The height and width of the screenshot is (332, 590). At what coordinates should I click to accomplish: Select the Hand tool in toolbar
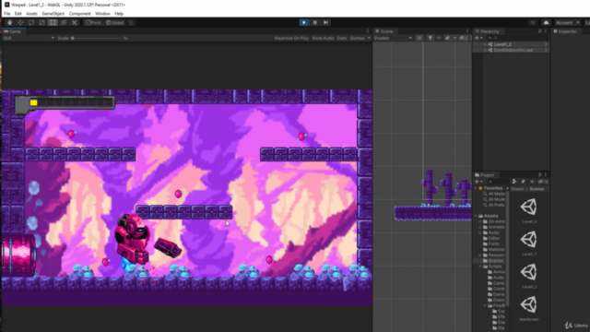(9, 22)
